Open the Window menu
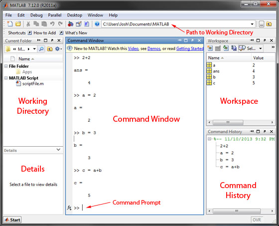The width and height of the screenshot is (279, 226). 95,15
